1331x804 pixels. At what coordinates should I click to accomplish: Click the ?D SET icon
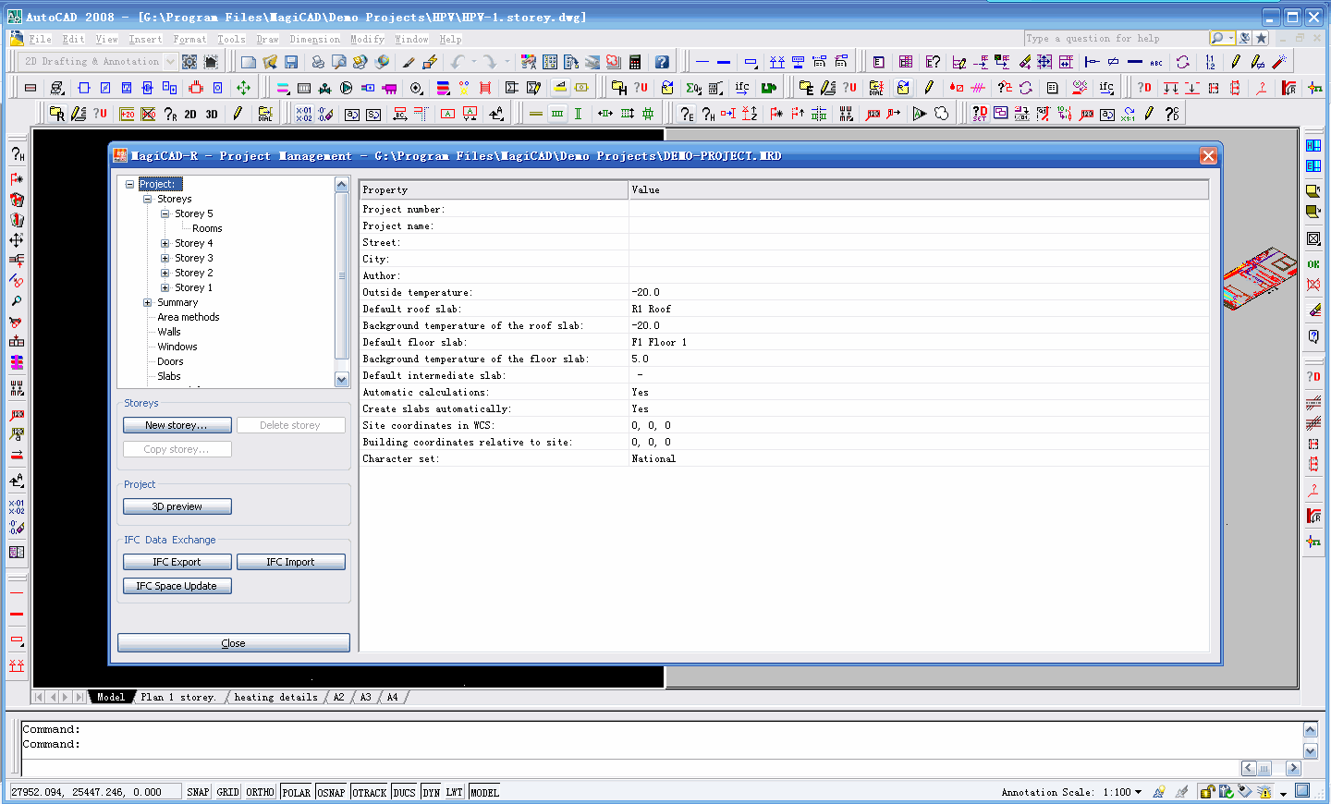979,114
